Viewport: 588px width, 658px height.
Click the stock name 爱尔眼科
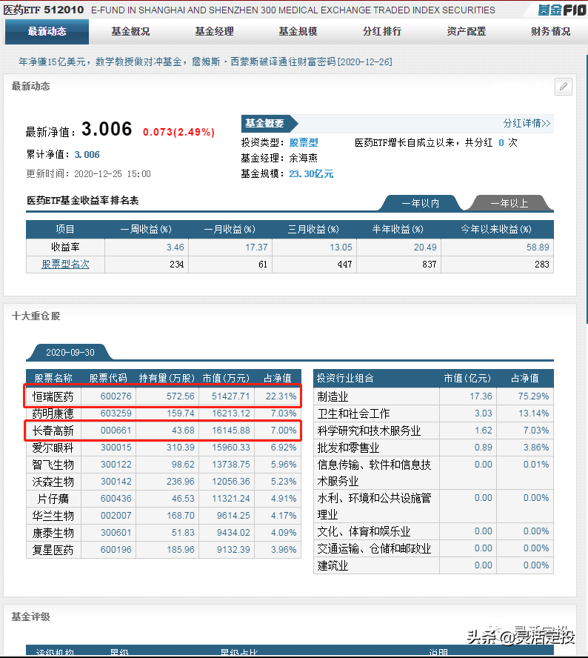coord(53,448)
